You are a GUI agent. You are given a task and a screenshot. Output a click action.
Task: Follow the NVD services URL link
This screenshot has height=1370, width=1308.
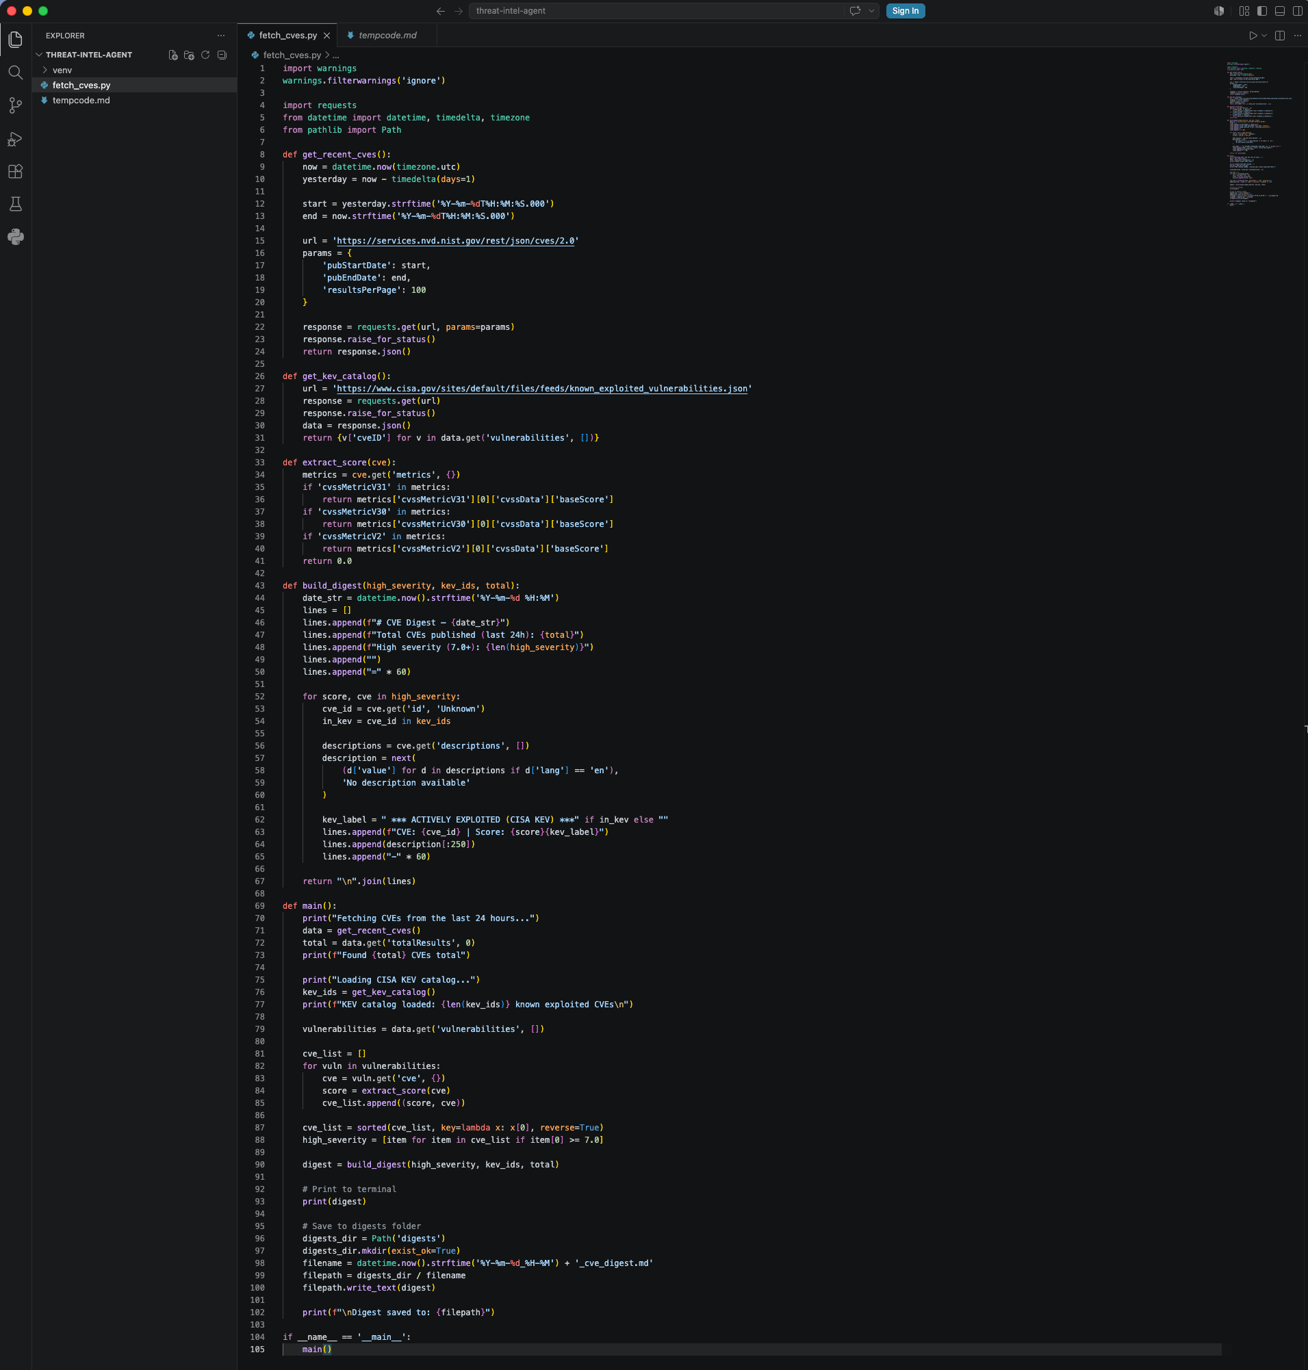point(455,240)
